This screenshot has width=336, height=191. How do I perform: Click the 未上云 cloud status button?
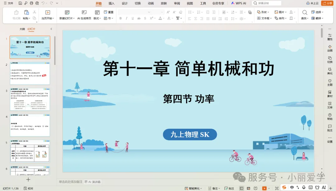click(312, 3)
